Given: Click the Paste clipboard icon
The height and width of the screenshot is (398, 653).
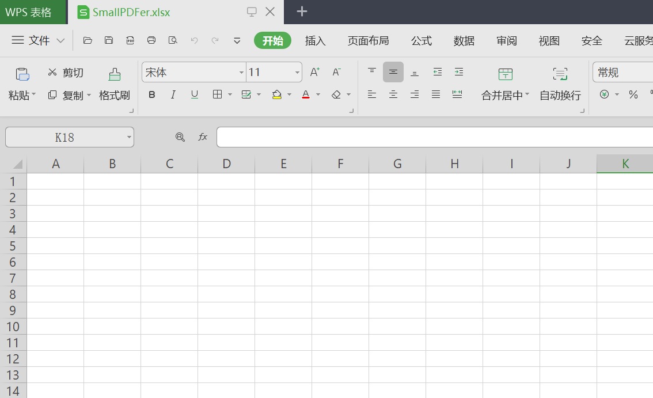Looking at the screenshot, I should (x=22, y=74).
